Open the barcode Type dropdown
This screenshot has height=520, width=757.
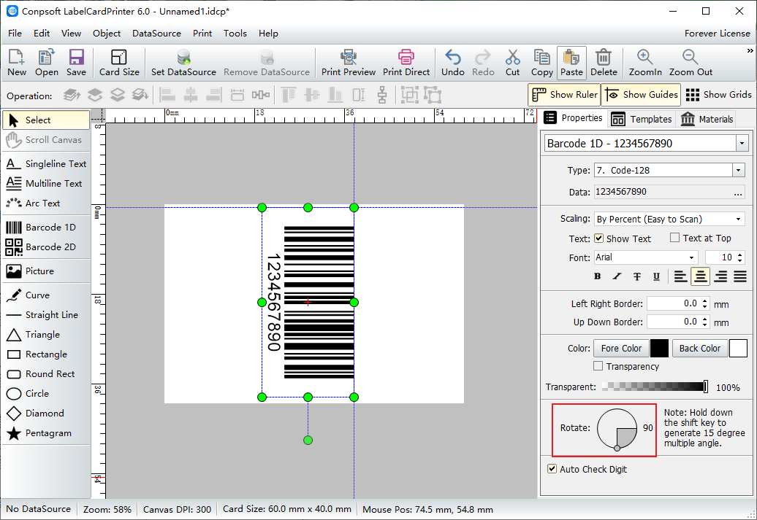pyautogui.click(x=738, y=170)
